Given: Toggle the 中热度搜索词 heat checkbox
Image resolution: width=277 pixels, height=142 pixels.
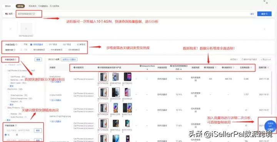Looking at the screenshot, I should click(48, 50).
